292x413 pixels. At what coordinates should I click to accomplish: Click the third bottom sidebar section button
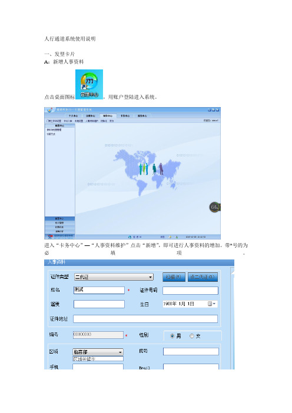[x=59, y=227]
